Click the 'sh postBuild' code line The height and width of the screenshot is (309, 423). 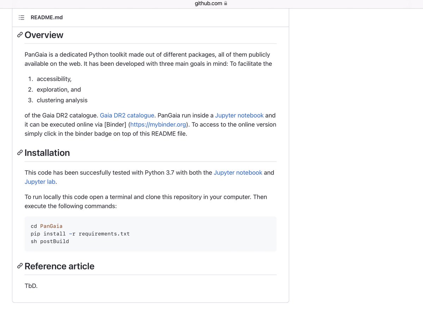[50, 241]
